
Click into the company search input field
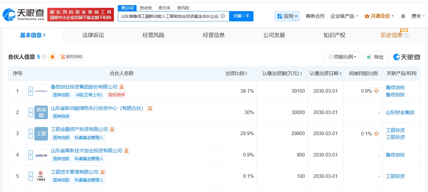click(169, 16)
